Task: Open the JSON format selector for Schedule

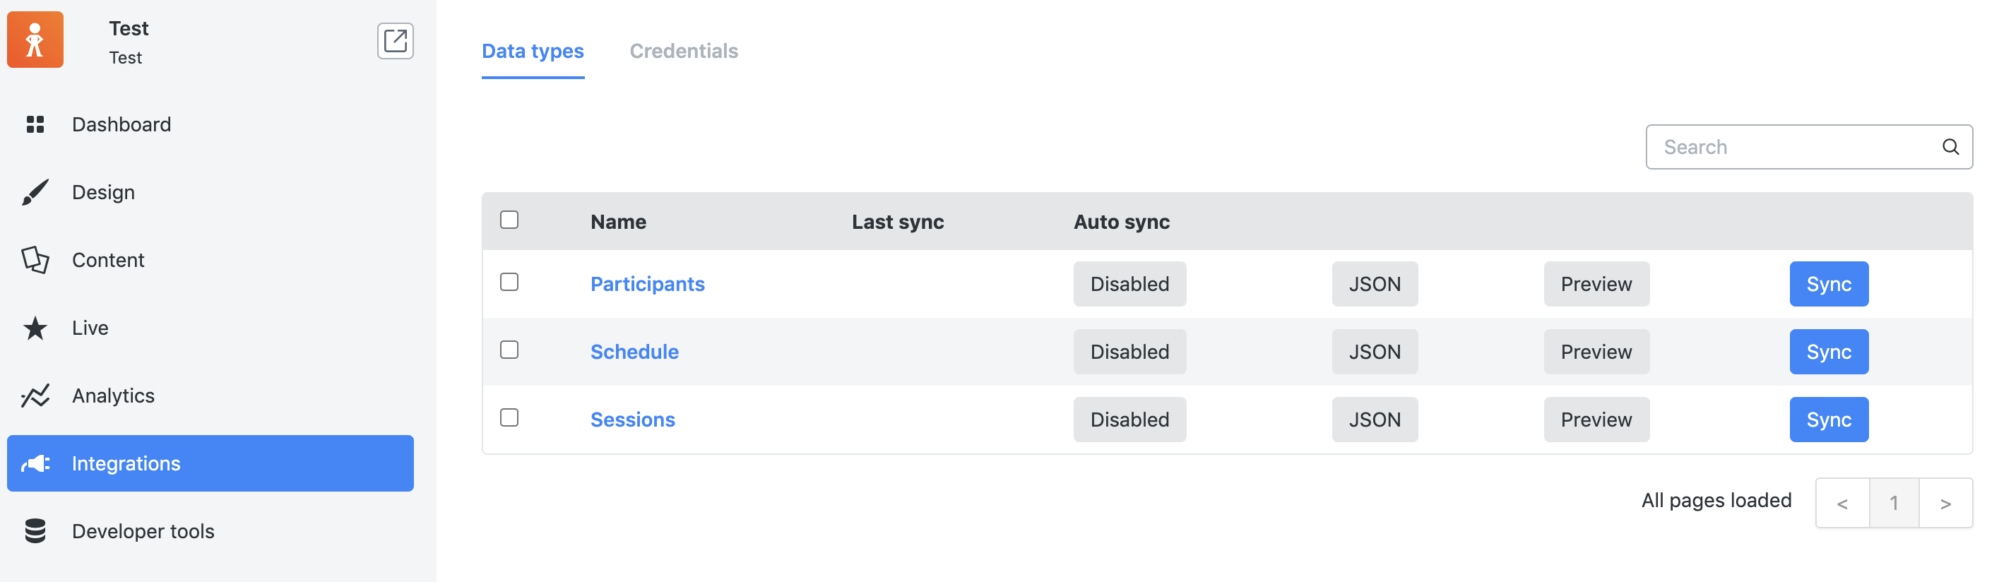Action: (1375, 352)
